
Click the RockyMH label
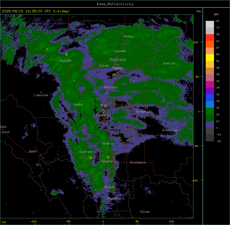click(x=65, y=61)
